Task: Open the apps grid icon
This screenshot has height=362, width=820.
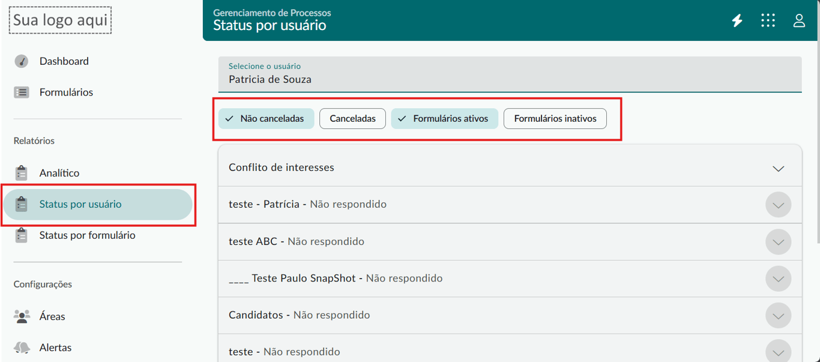Action: pos(768,20)
